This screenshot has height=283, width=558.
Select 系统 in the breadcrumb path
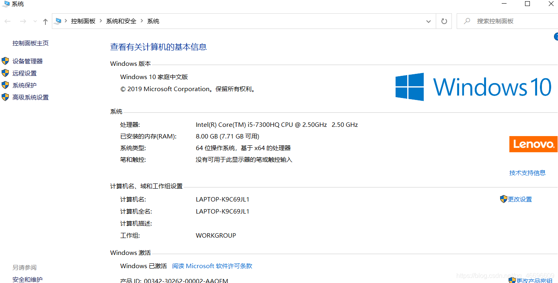pyautogui.click(x=153, y=21)
